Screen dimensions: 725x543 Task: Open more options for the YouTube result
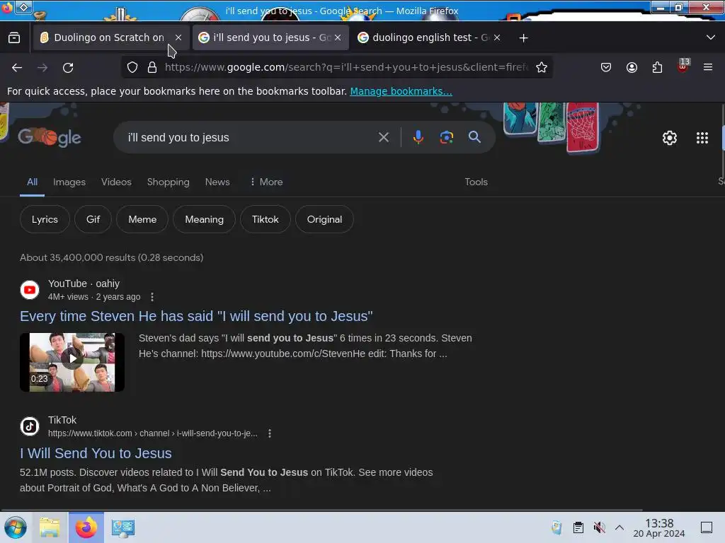tap(152, 297)
